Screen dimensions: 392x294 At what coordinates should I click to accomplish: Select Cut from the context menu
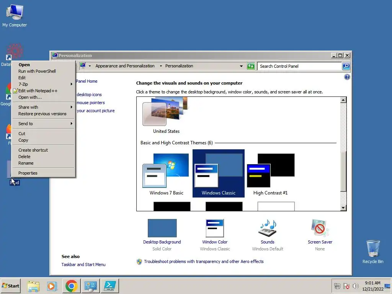(43, 134)
